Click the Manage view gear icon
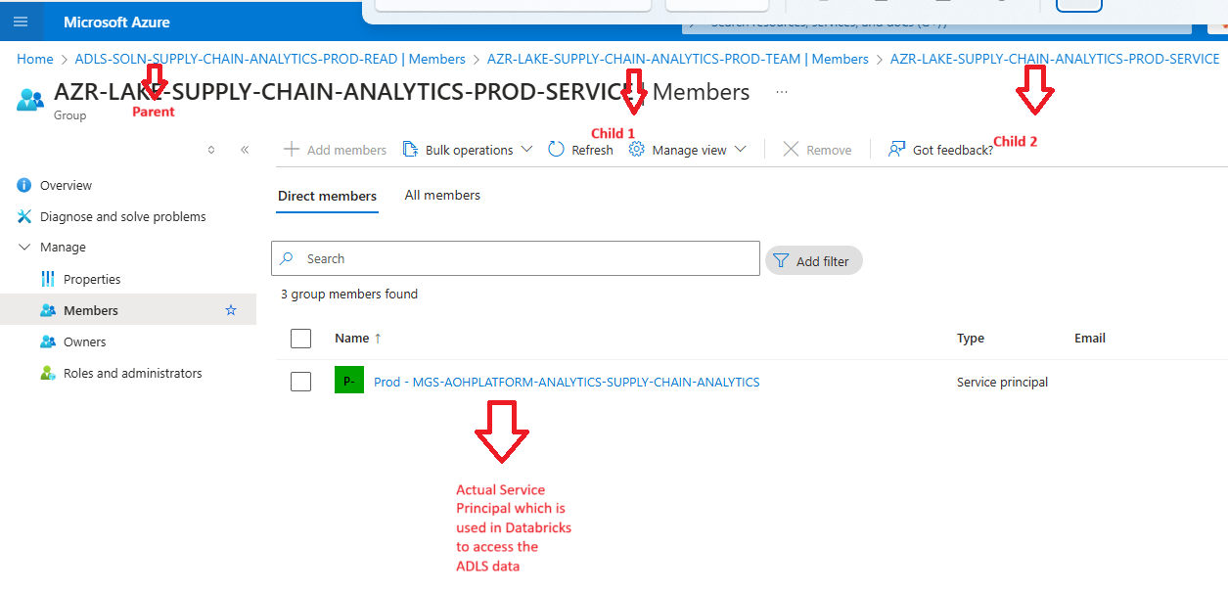 point(636,150)
